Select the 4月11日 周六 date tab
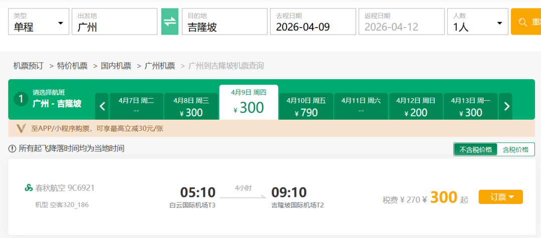The image size is (541, 238). 361,106
